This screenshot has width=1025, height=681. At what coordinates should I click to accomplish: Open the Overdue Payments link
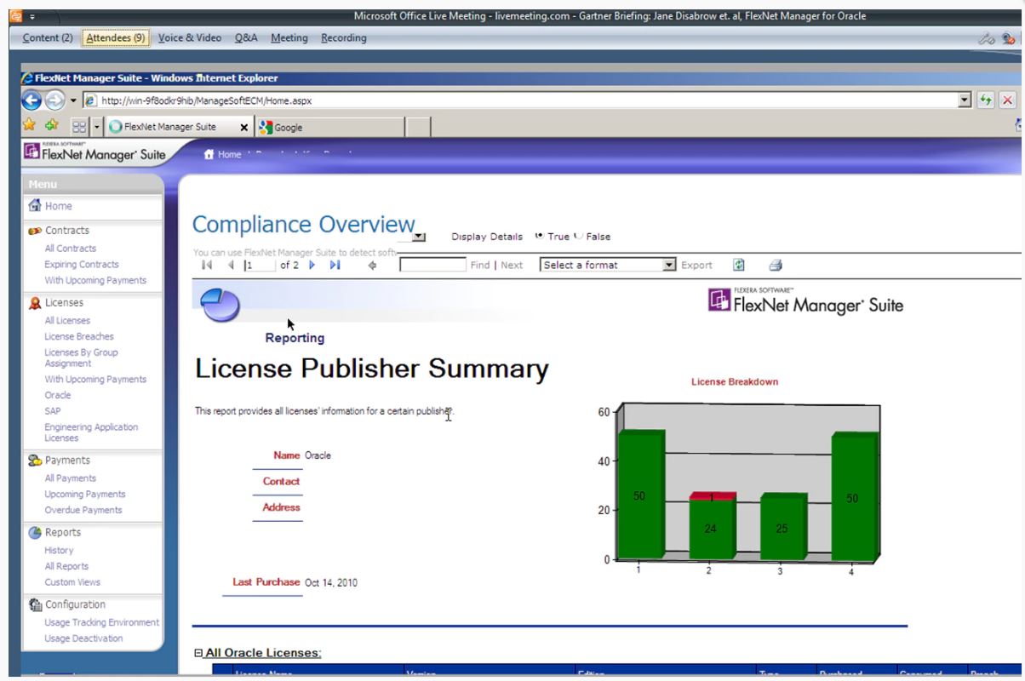(x=83, y=510)
